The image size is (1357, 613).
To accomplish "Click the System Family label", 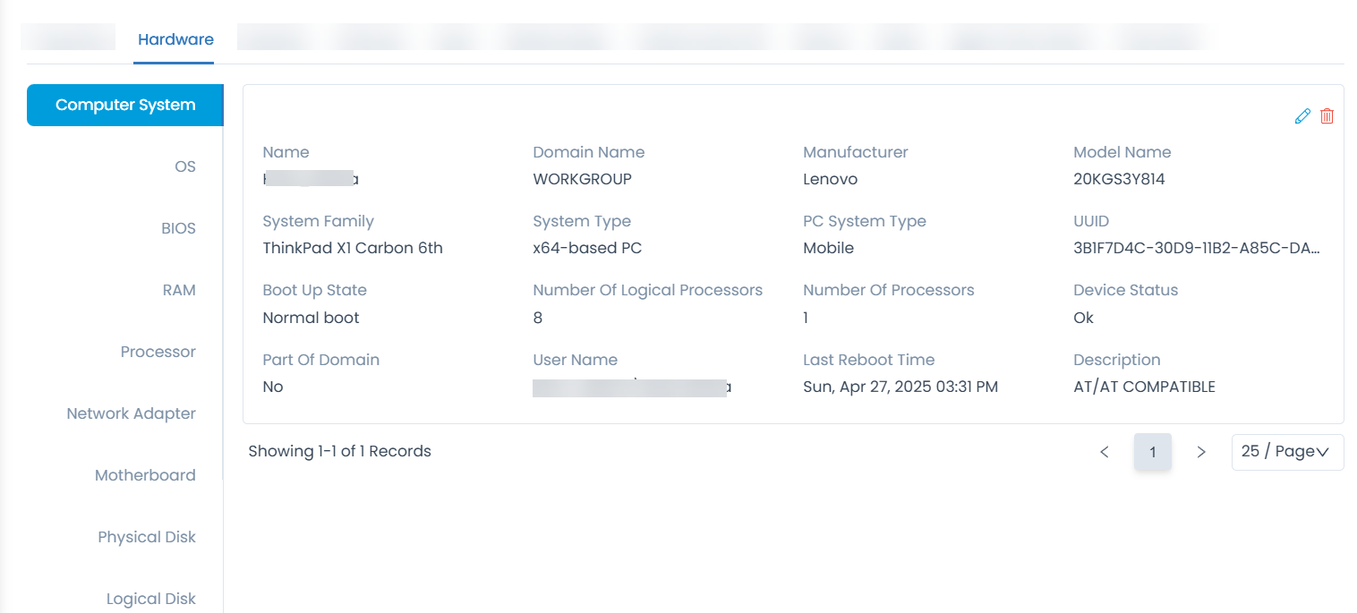I will click(318, 221).
